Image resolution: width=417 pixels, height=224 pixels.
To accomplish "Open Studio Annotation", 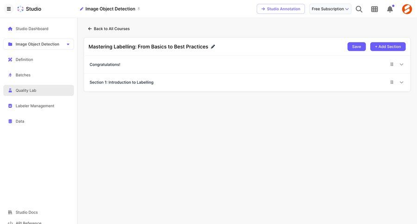I will (281, 9).
